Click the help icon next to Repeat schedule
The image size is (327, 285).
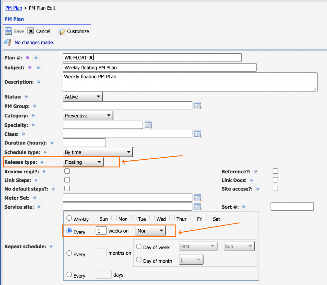(51, 246)
